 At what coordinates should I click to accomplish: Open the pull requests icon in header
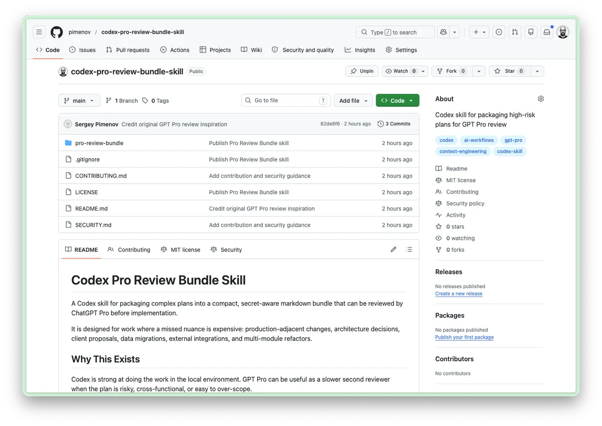coord(515,32)
